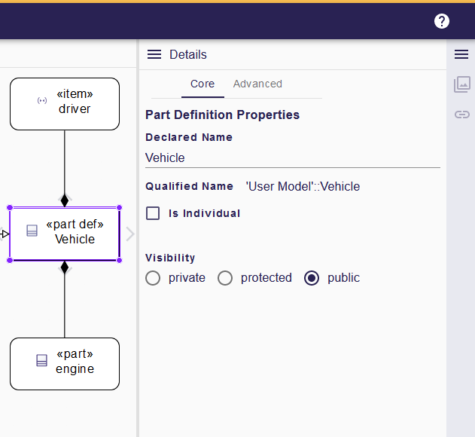Screen dimensions: 475x437
Task: Click the driver item node icon
Action: point(42,101)
